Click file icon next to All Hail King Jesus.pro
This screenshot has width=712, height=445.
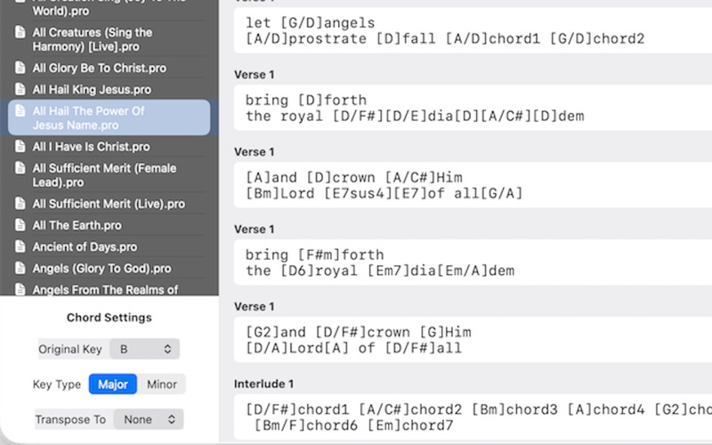click(20, 89)
